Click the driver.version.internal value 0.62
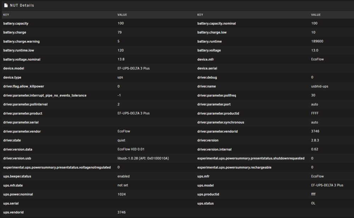The image size is (354, 218). [x=315, y=149]
